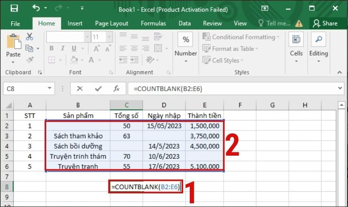Cut the selection with scissors icon
This screenshot has height=207, width=348.
point(29,36)
